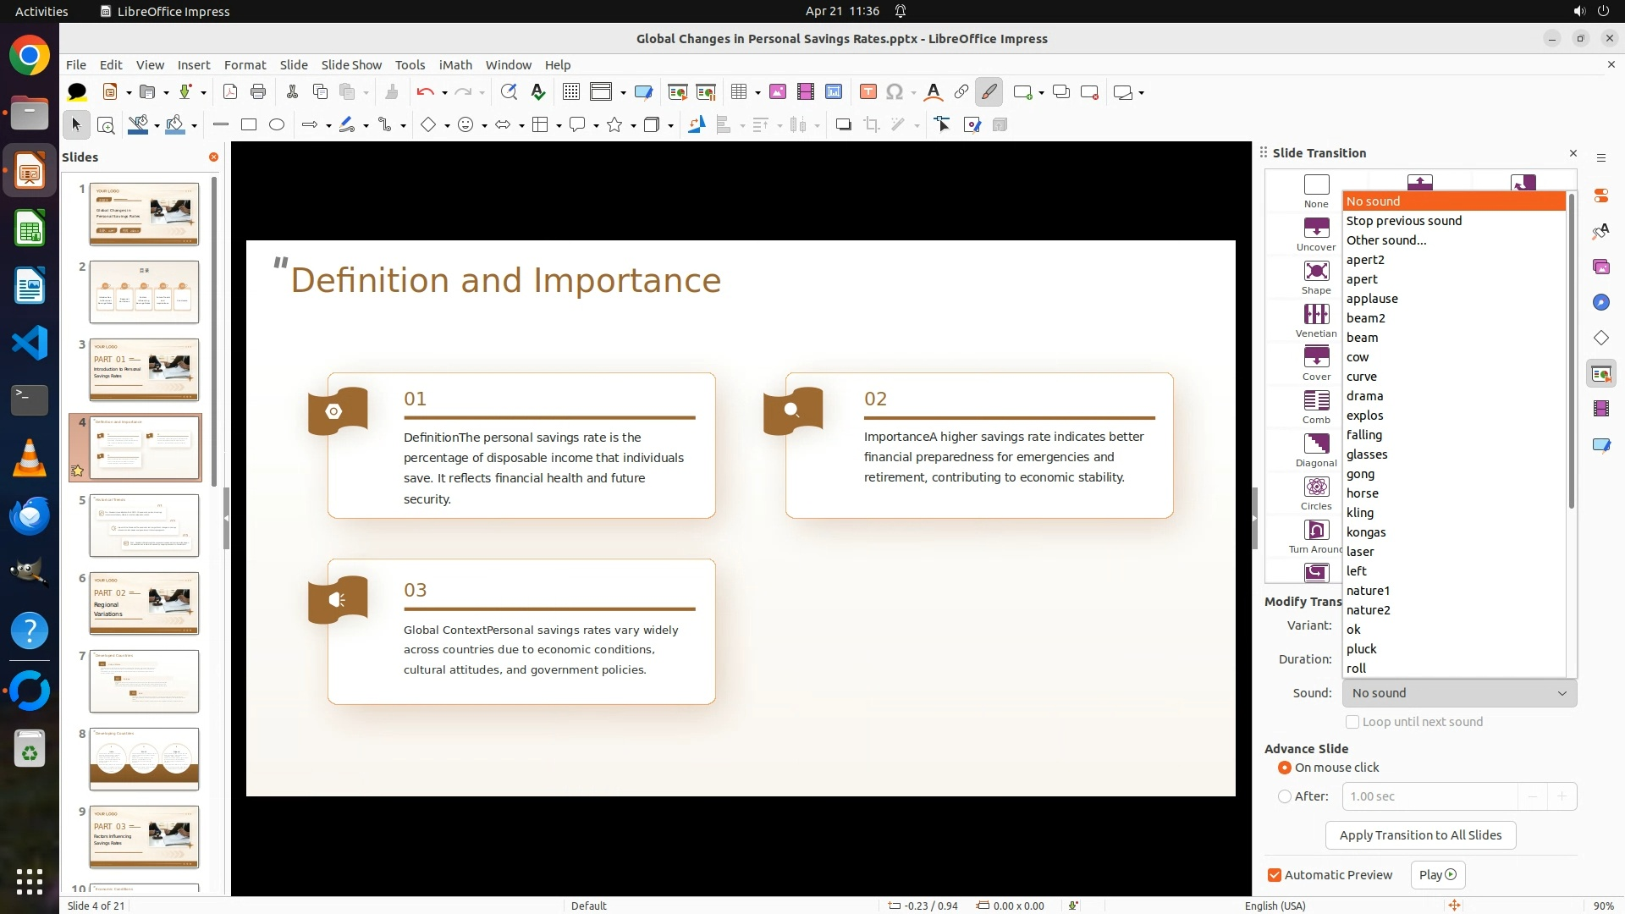
Task: Select the After radio button
Action: 1285,796
